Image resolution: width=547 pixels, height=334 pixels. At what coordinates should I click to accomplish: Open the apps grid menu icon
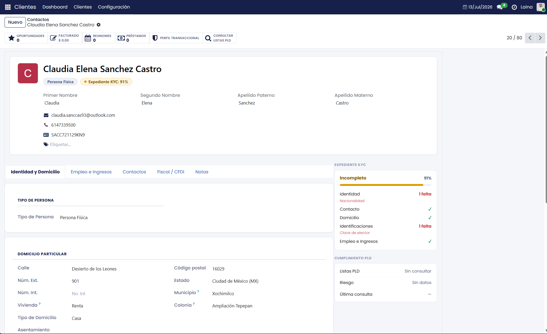click(x=8, y=7)
